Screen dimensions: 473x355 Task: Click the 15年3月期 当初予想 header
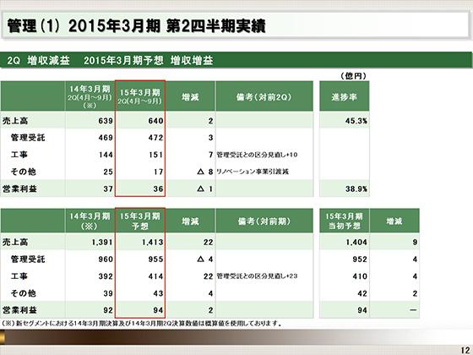tap(345, 221)
